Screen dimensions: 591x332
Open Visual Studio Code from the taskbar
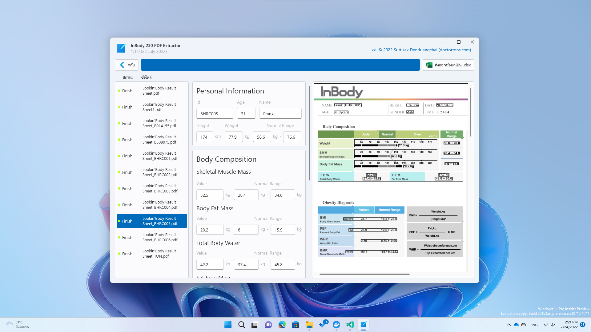click(x=350, y=325)
